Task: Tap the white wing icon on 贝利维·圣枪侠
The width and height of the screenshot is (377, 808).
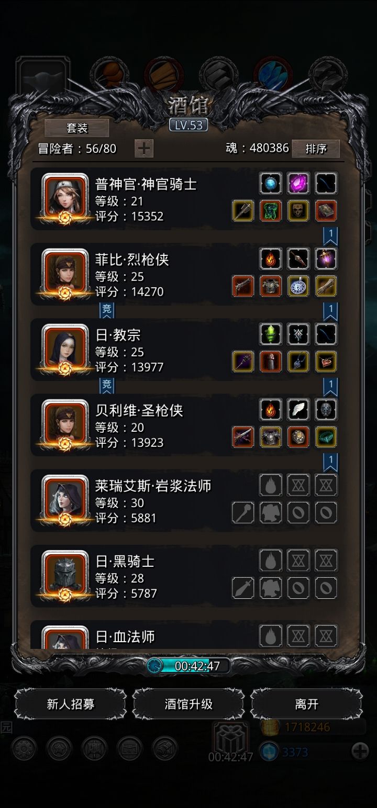Action: click(298, 409)
